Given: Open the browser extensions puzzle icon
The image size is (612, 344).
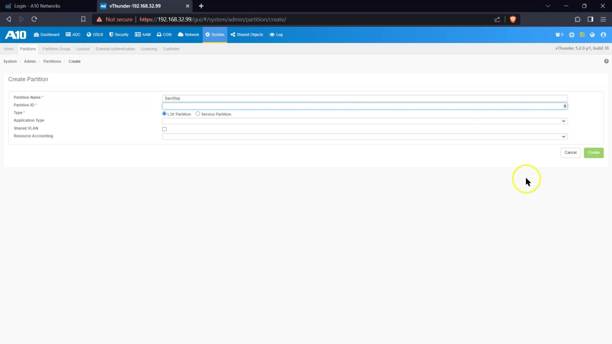Looking at the screenshot, I should (x=578, y=19).
